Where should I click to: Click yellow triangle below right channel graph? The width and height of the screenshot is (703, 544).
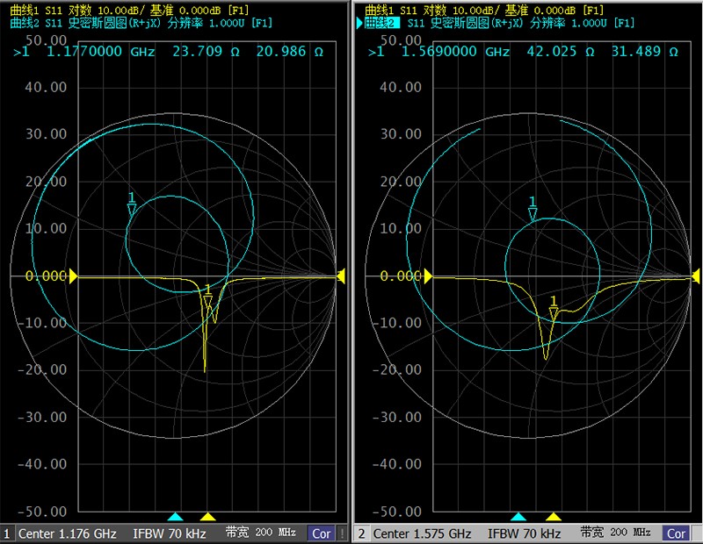click(x=553, y=517)
